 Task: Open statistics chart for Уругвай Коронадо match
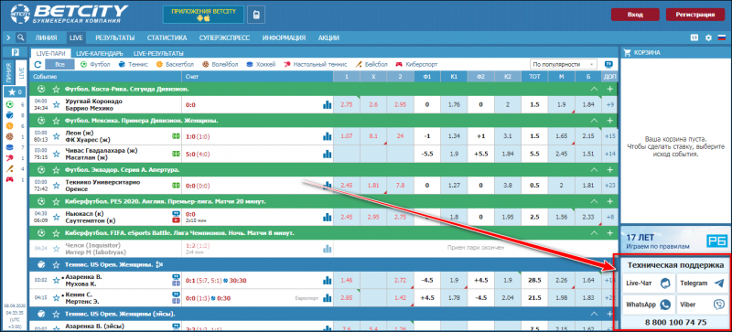(x=327, y=104)
